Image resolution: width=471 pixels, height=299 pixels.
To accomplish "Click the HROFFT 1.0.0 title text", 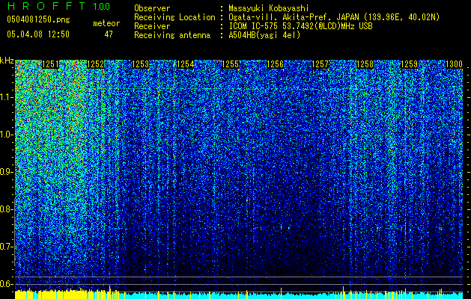I will click(x=58, y=6).
